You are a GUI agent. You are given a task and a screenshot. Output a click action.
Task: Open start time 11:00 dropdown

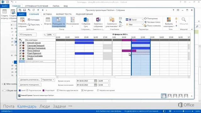[109, 81]
